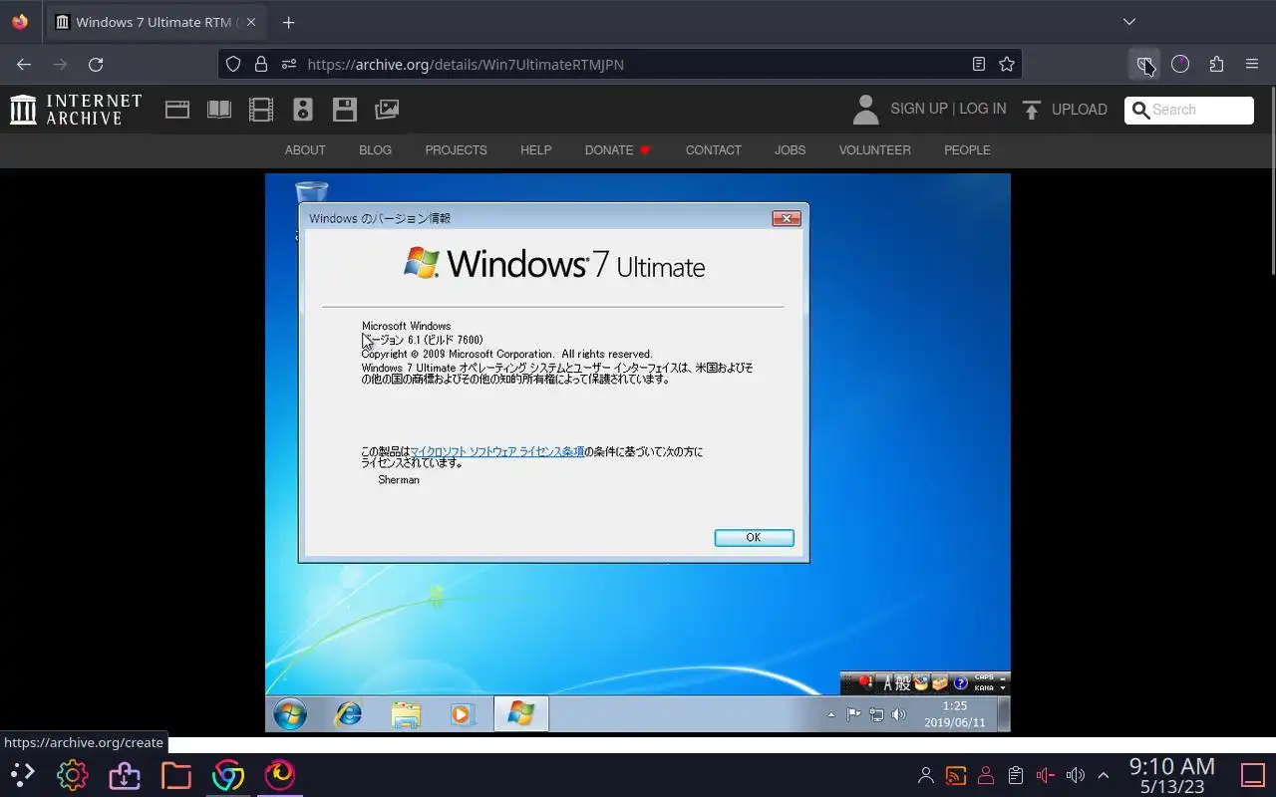Launch the Chrome-style browser in host taskbar
1276x797 pixels.
[227, 774]
